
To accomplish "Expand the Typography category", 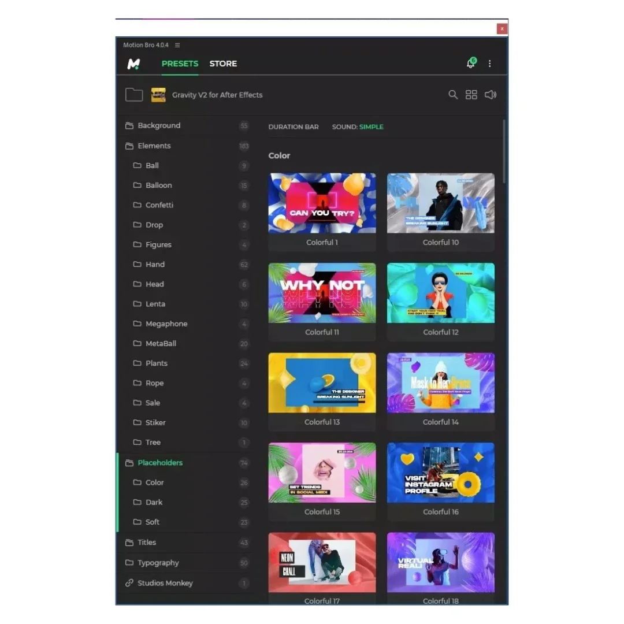I will click(186, 563).
